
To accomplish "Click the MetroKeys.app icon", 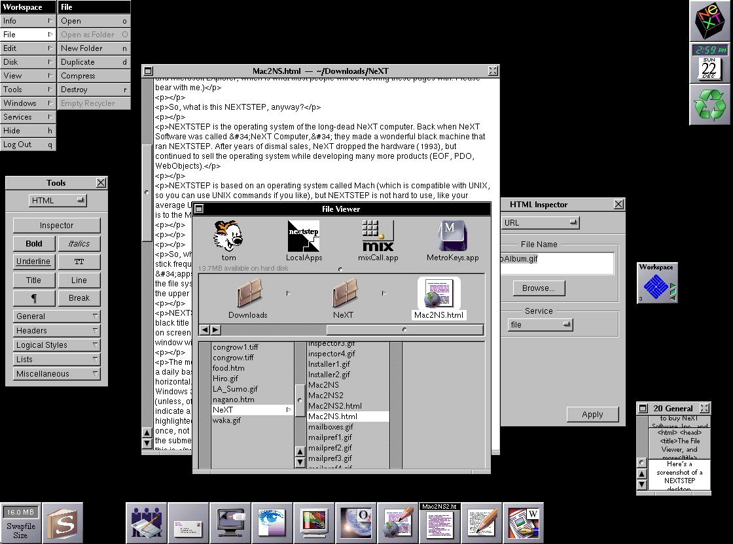I will coord(452,236).
